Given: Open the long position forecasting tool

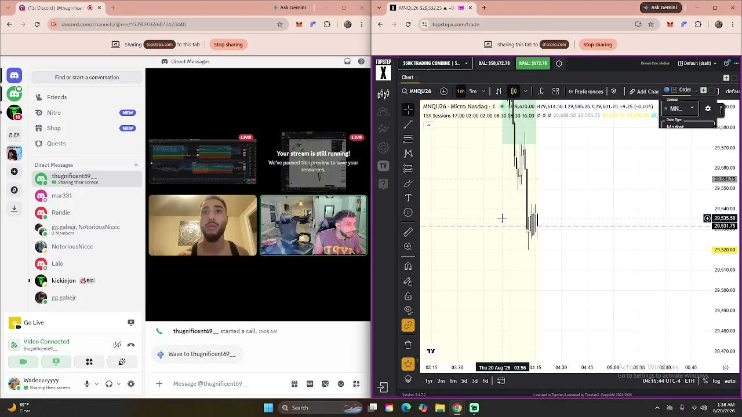Looking at the screenshot, I should tap(408, 169).
